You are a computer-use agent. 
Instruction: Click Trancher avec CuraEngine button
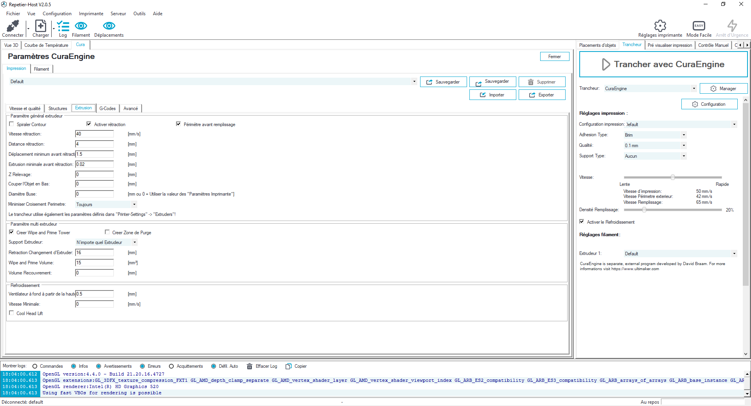coord(663,64)
